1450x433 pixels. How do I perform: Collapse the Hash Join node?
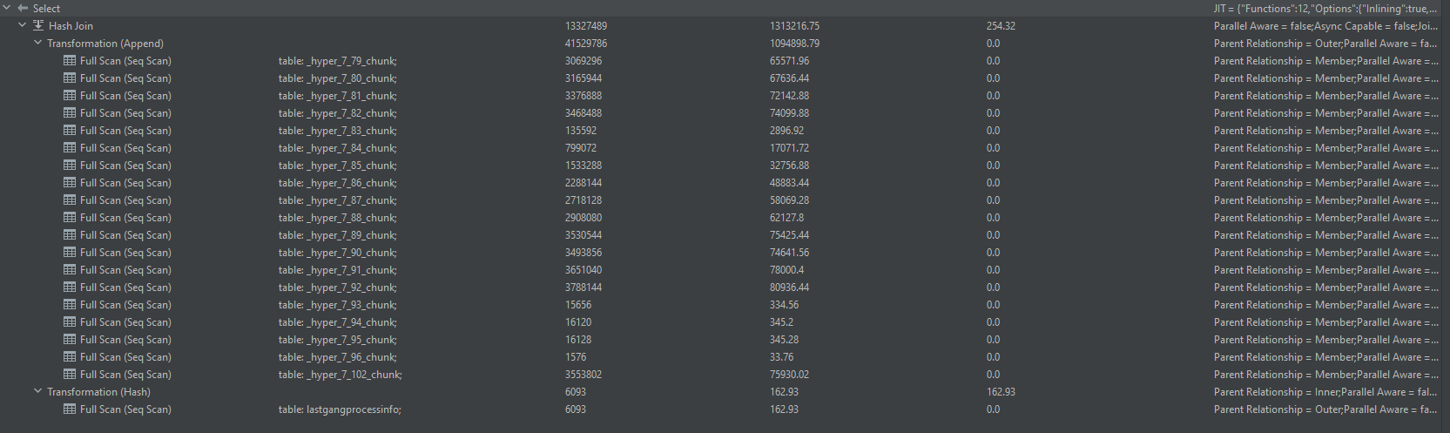tap(23, 26)
